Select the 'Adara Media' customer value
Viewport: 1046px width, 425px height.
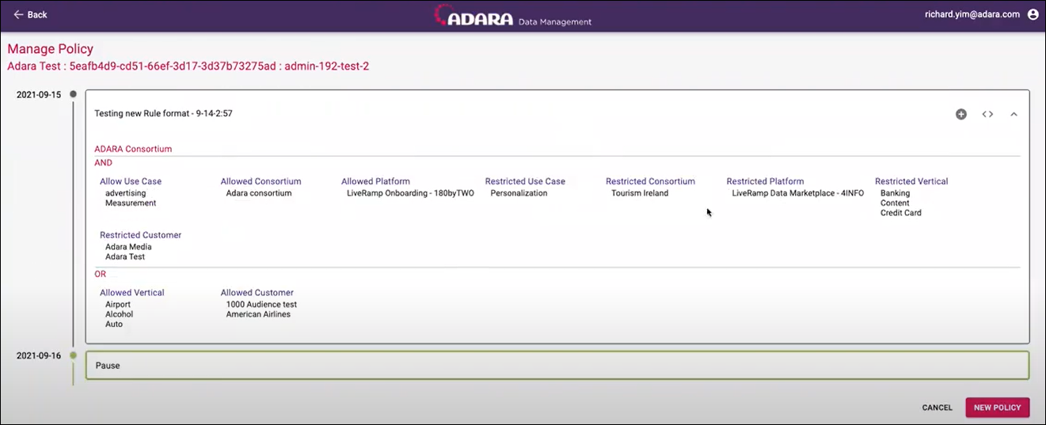(128, 247)
